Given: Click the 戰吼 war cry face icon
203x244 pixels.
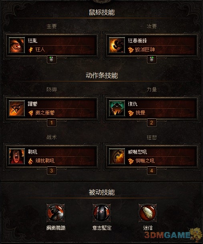Looking at the screenshot, I should [17, 156].
